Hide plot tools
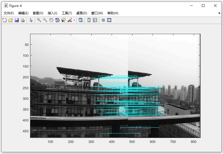Viewport: 223px width, 154px height. coord(103,20)
